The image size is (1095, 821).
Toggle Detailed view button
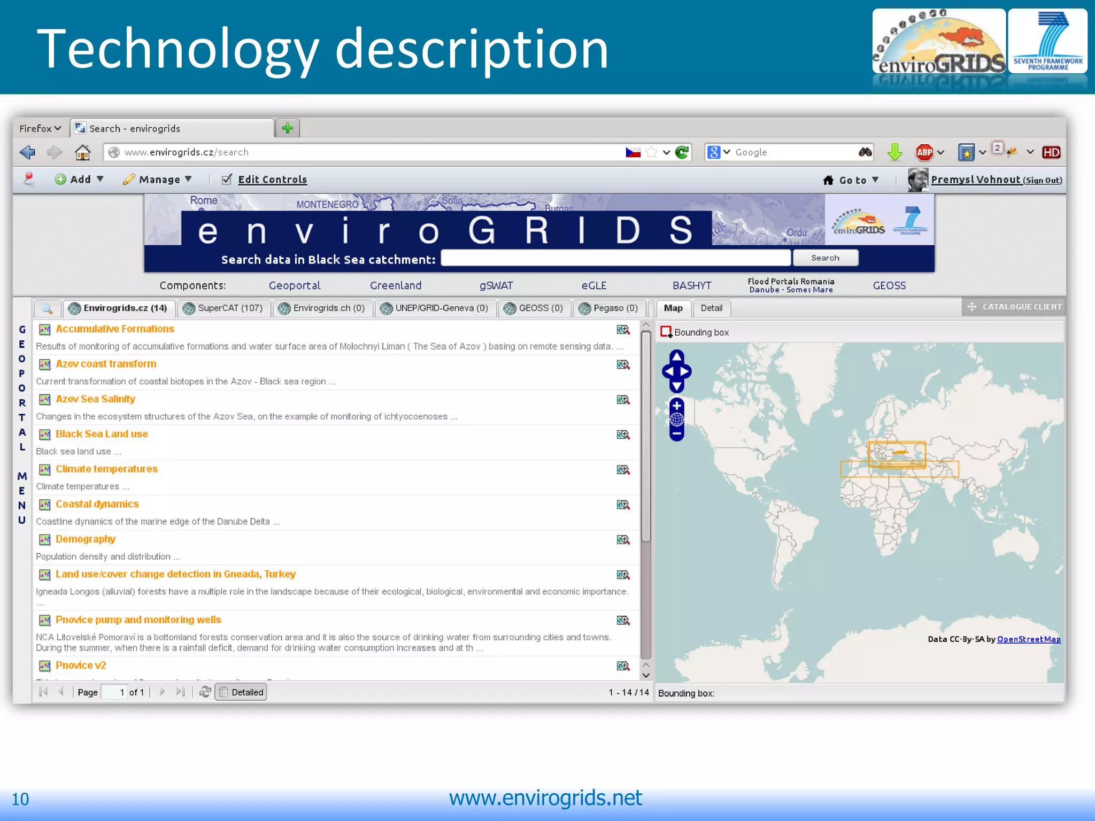pos(241,692)
